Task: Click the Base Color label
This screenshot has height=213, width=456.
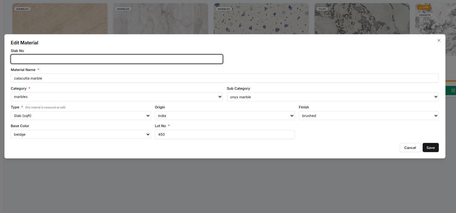Action: pyautogui.click(x=20, y=126)
